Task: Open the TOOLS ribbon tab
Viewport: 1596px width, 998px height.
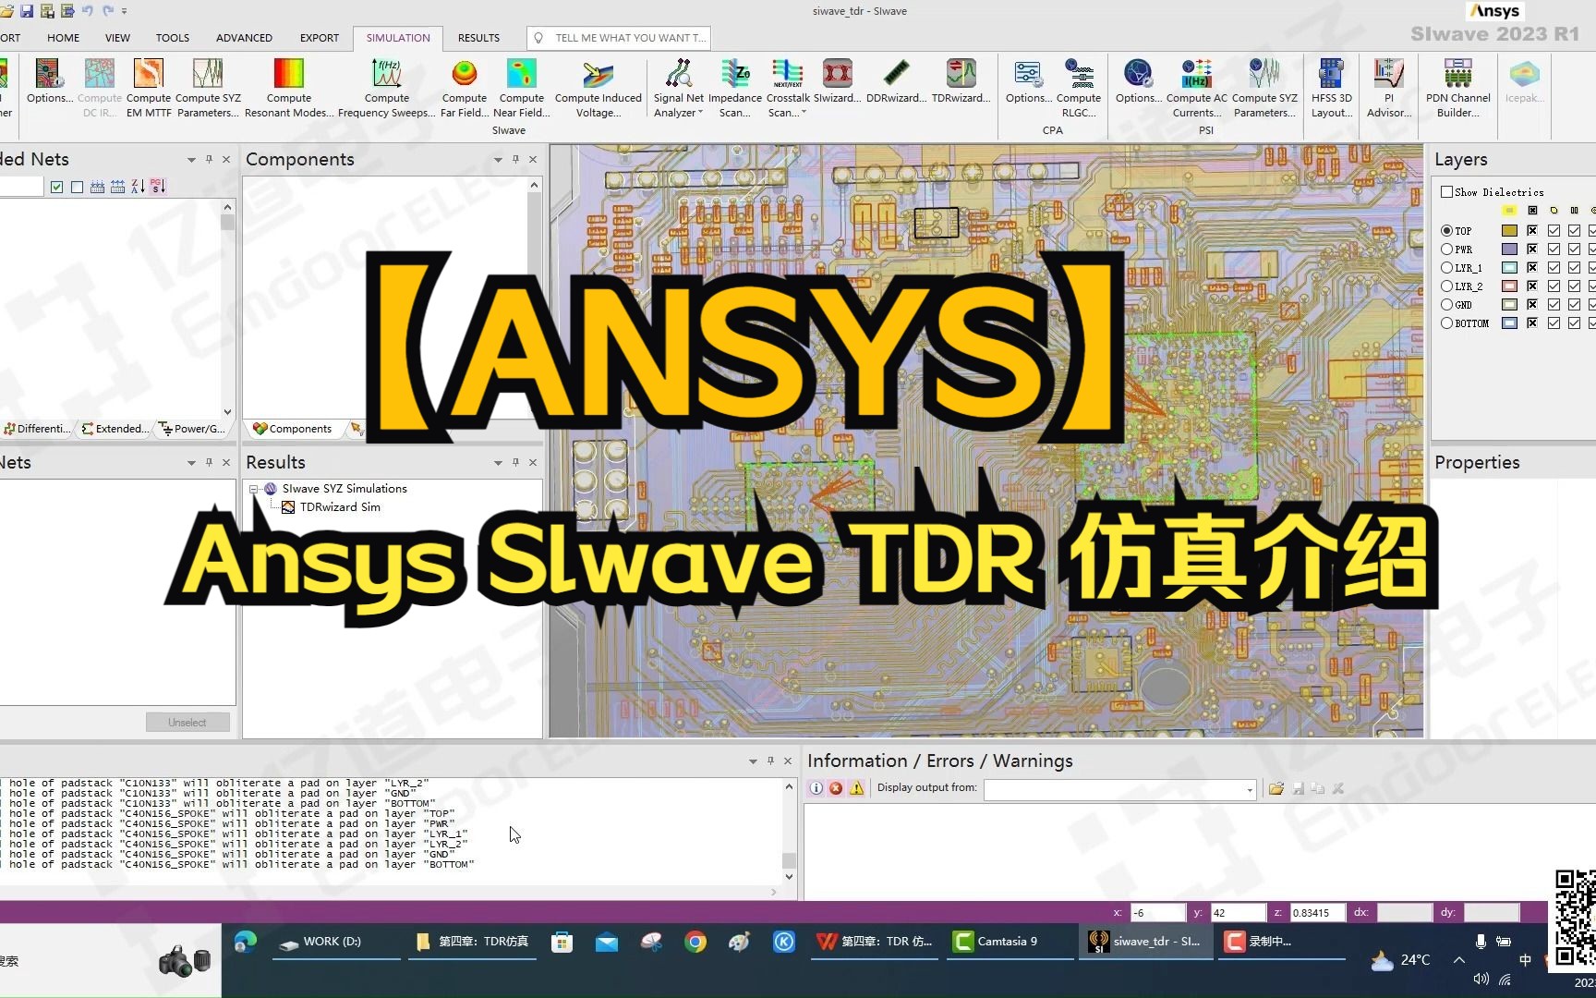Action: coord(172,38)
